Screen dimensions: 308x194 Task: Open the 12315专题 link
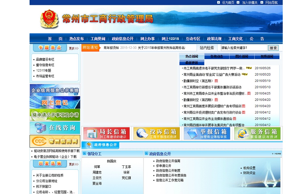click(43, 70)
